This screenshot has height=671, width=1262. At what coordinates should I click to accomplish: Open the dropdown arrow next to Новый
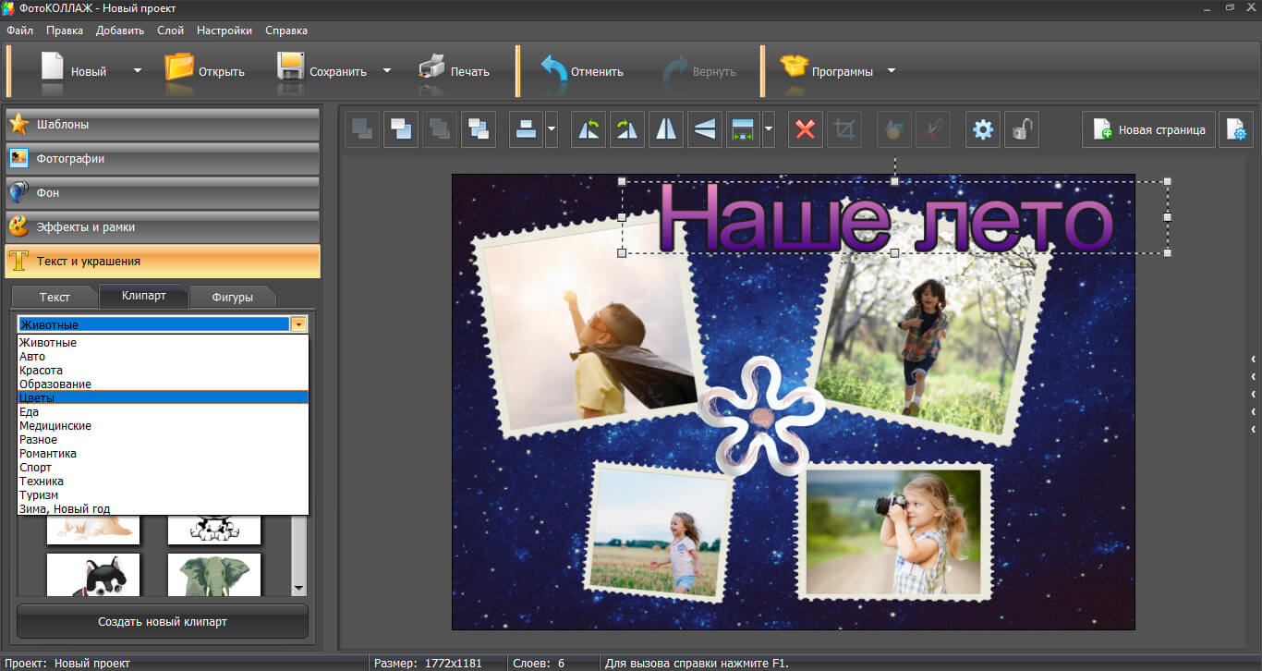(x=138, y=70)
